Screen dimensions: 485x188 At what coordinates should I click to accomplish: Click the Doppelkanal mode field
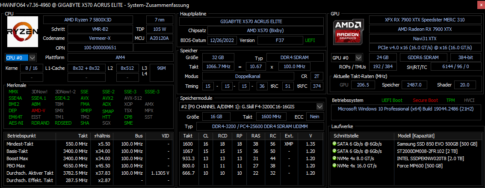tap(248, 76)
